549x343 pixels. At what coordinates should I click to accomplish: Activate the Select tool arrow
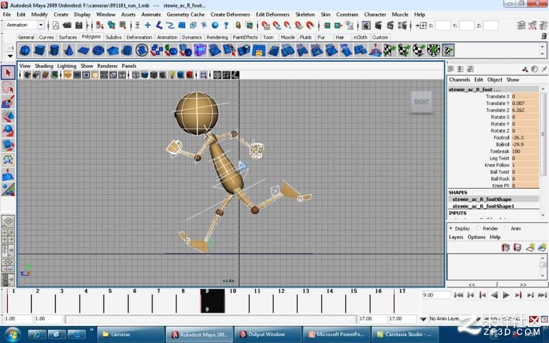[x=8, y=73]
